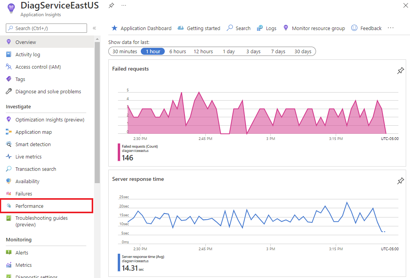Click the sidebar Search input field
Screen dimensions: 410x278
pyautogui.click(x=46, y=28)
